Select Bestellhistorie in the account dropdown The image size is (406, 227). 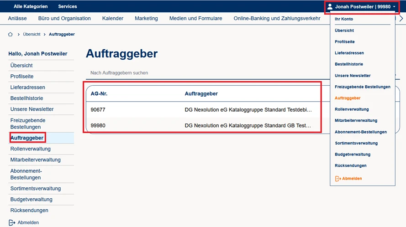pyautogui.click(x=349, y=64)
